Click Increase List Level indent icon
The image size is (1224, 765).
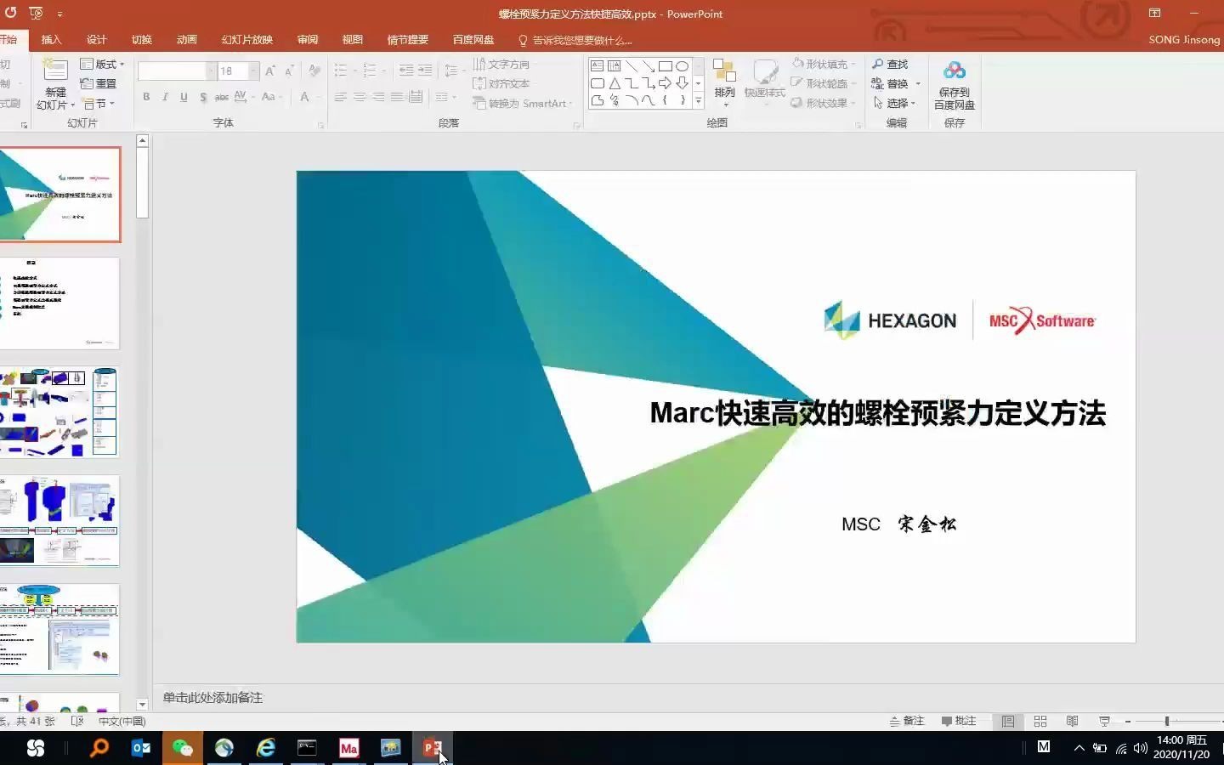coord(425,71)
